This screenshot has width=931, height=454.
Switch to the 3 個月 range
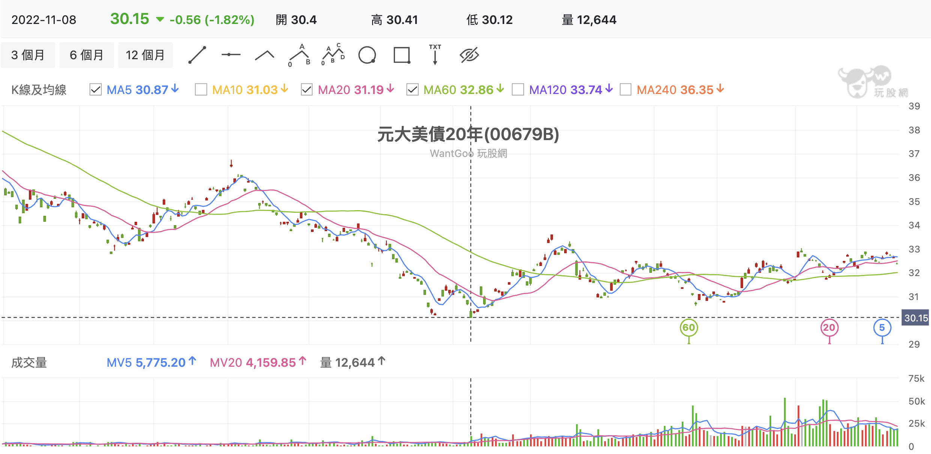coord(28,55)
